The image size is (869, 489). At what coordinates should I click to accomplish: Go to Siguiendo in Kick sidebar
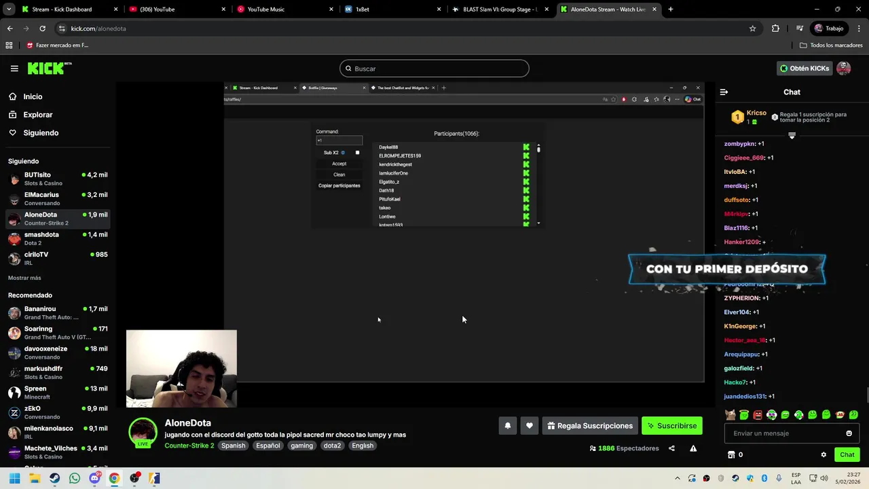pos(41,133)
